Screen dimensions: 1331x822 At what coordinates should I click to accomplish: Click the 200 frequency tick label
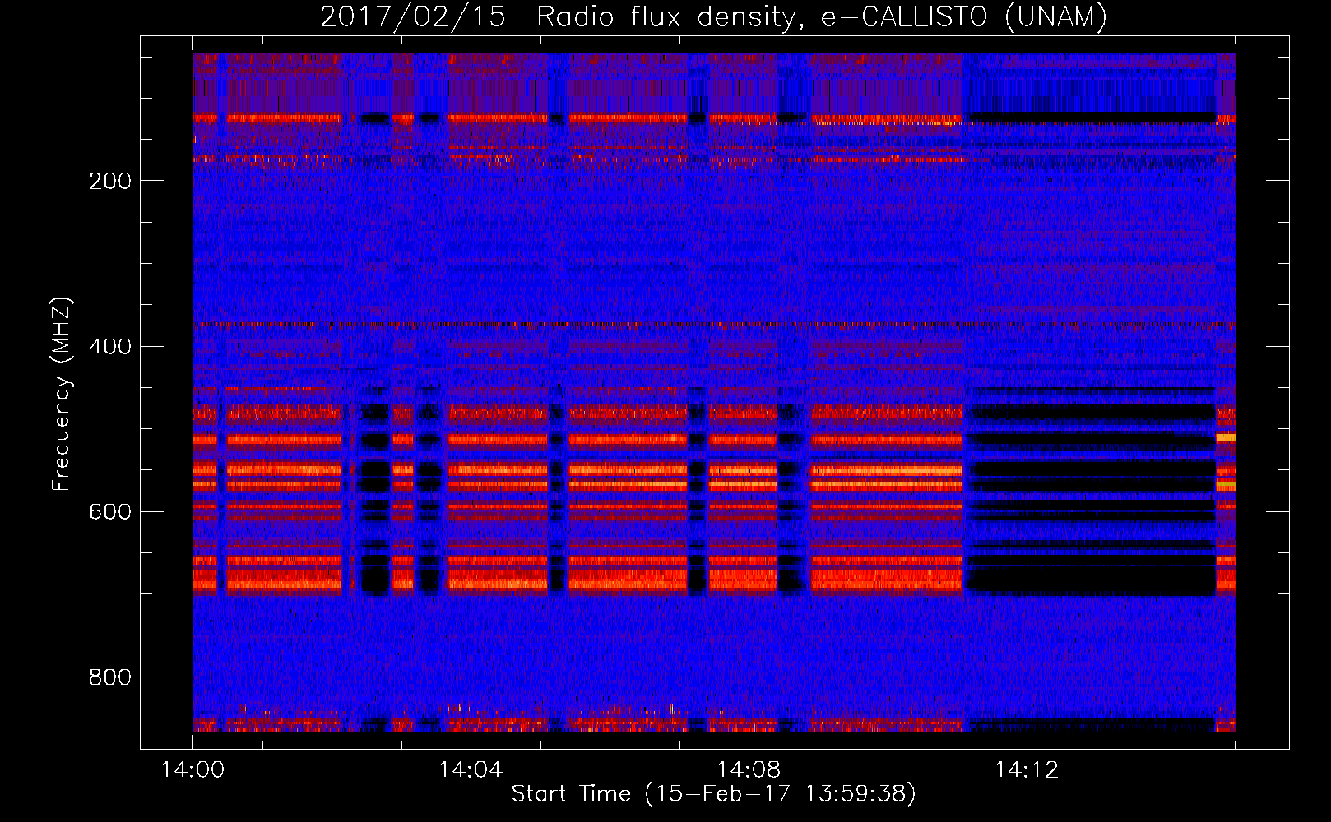109,181
